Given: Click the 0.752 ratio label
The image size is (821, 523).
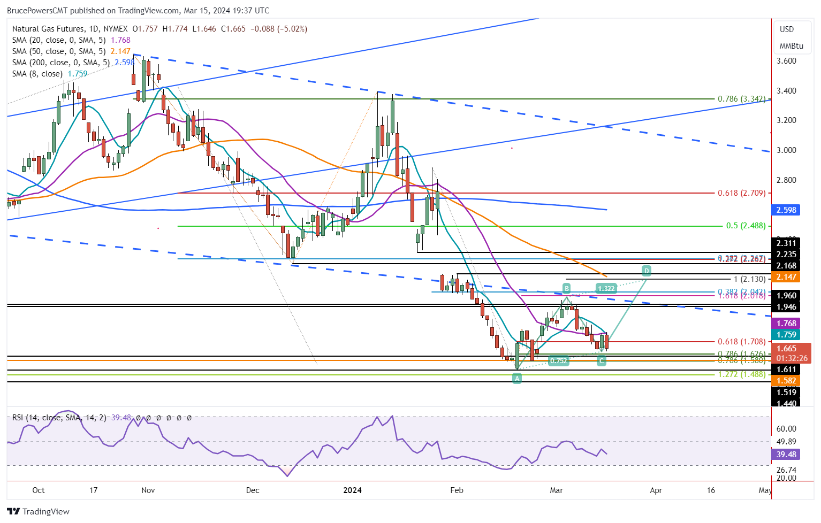Looking at the screenshot, I should coord(558,361).
